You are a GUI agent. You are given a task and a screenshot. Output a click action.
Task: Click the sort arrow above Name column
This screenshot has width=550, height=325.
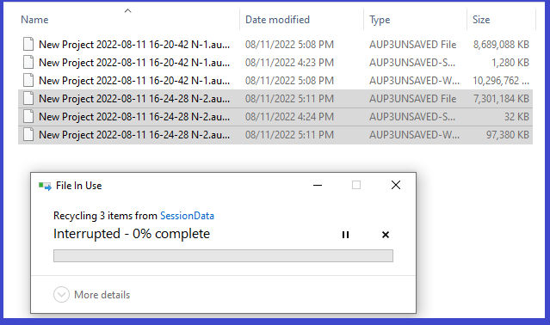click(128, 11)
